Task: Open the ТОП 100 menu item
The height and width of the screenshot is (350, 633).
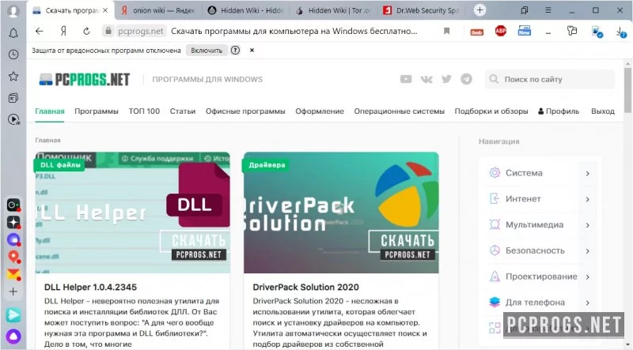Action: [144, 111]
